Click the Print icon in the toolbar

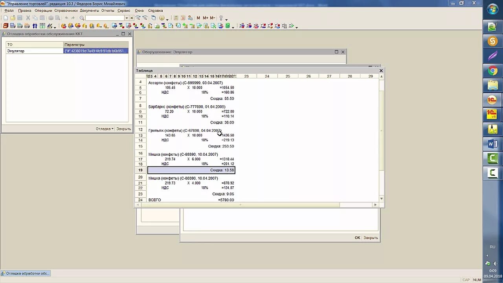click(51, 18)
